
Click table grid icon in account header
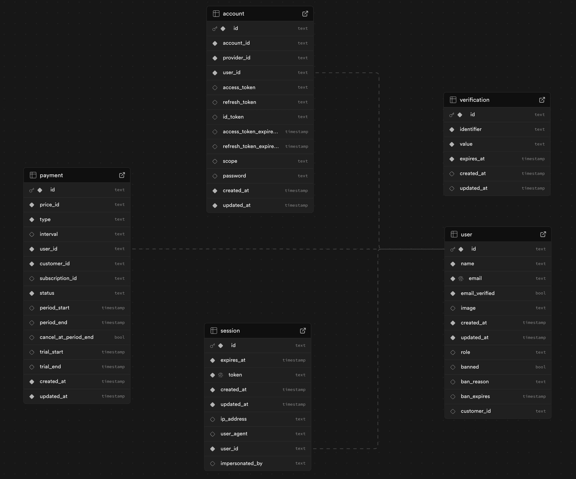[x=216, y=14]
